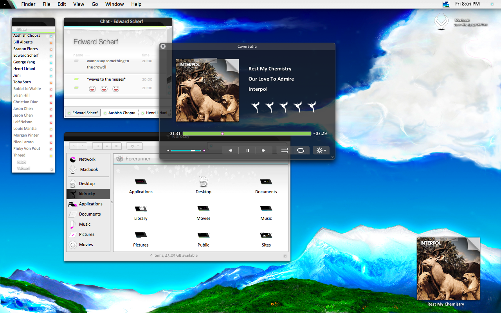The height and width of the screenshot is (313, 501).
Task: Select the Edward Scherf chat tab
Action: pyautogui.click(x=83, y=113)
